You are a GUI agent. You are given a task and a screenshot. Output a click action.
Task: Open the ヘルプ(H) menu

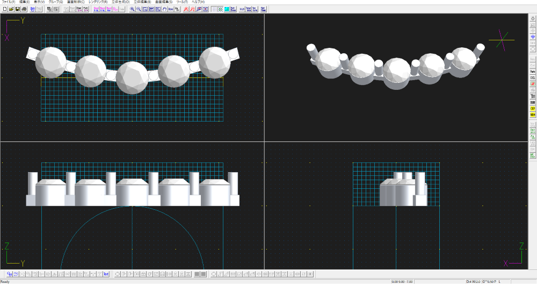click(x=198, y=2)
